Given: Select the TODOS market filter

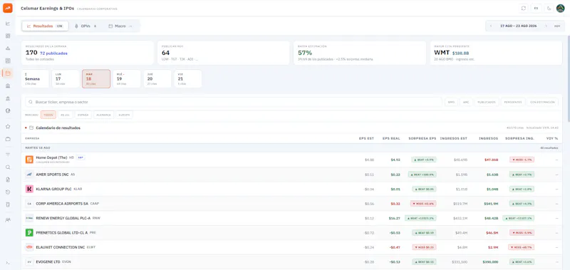Looking at the screenshot, I should click(x=48, y=115).
